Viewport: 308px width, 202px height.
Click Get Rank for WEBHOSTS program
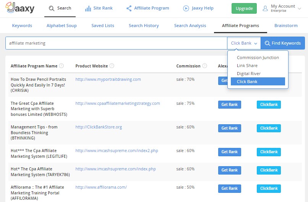[230, 105]
